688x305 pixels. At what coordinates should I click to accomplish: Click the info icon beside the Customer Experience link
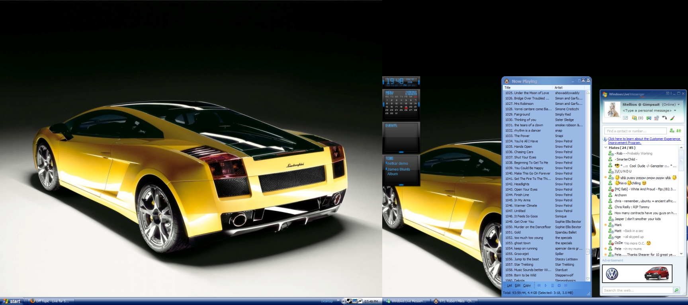[605, 139]
